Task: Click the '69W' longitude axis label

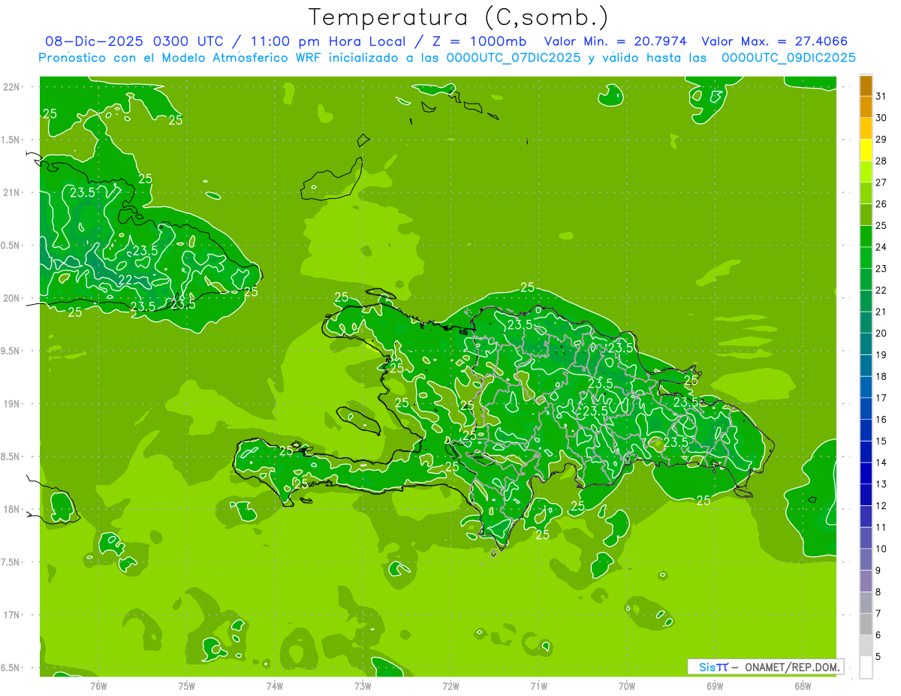Action: click(715, 685)
